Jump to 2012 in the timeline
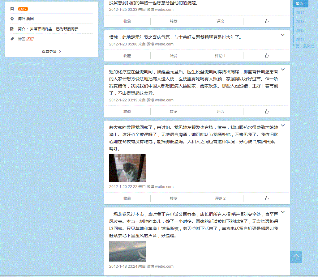 click(300, 30)
